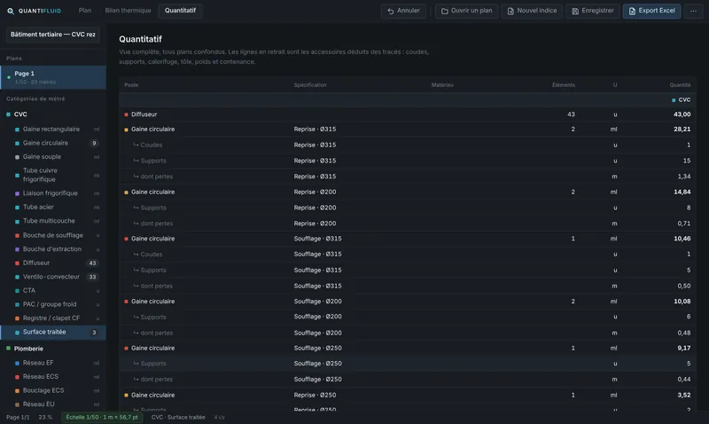Click the Échelle 1/50 scale indicator
This screenshot has width=709, height=424.
point(102,417)
